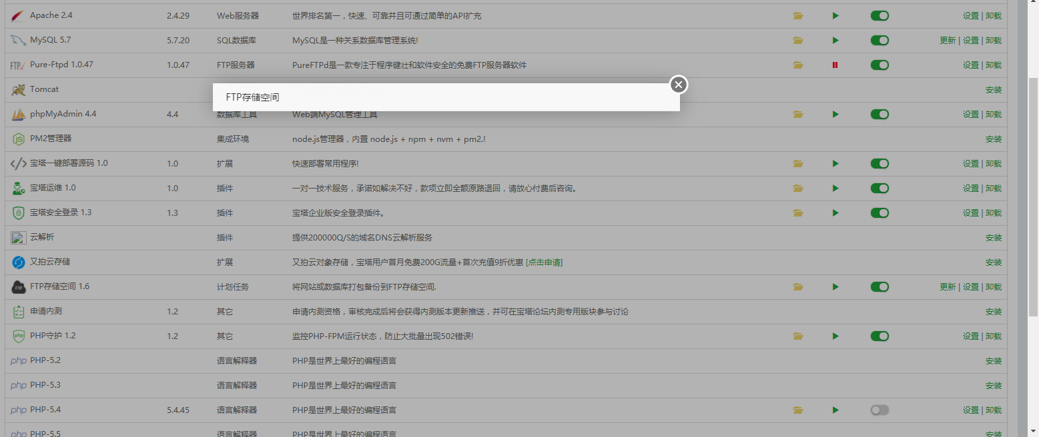Enable the PHP-5.4 switch

click(880, 410)
